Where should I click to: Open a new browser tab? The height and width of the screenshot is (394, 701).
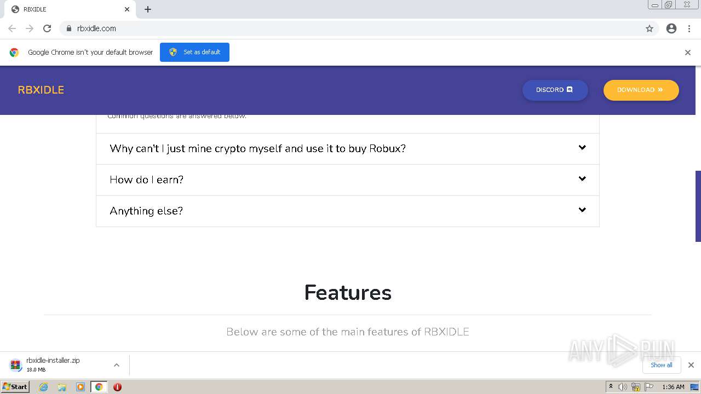[148, 9]
